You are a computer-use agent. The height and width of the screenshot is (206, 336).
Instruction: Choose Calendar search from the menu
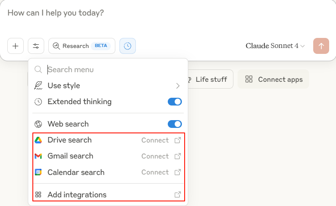tap(108, 172)
